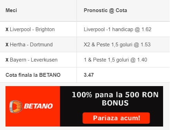Screen dimensions: 170x130
Task: Click the '100% pana la 500 RON BONUS' text
Action: [115, 99]
